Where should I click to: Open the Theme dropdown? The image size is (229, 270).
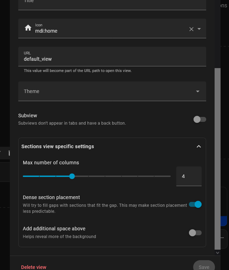(112, 91)
